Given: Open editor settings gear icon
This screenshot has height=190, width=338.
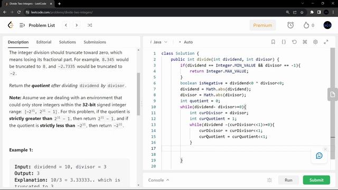Looking at the screenshot, I should [x=315, y=42].
